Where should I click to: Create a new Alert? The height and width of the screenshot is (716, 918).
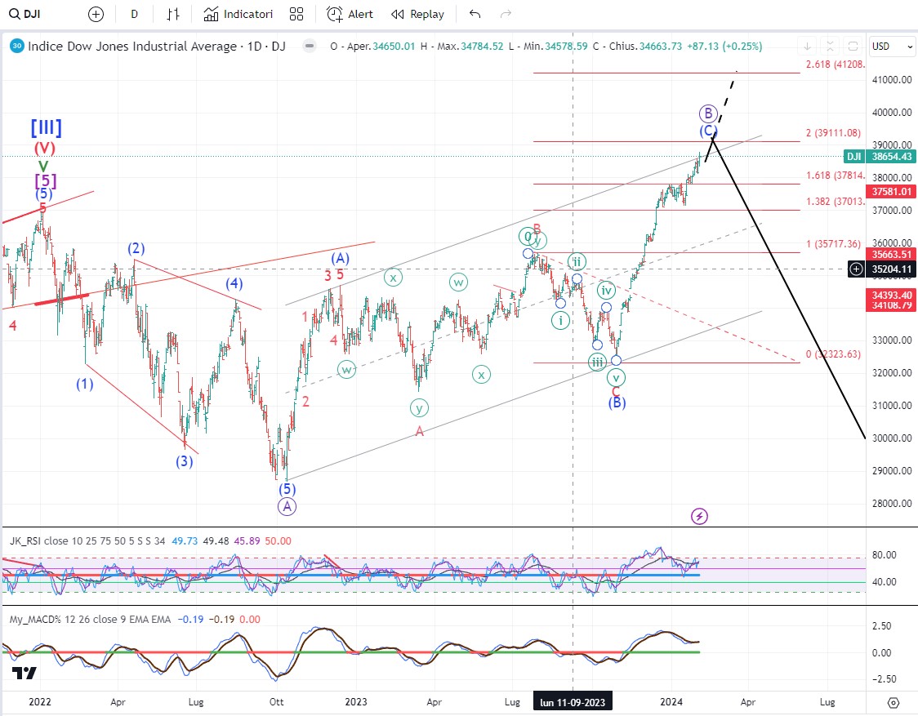[350, 14]
